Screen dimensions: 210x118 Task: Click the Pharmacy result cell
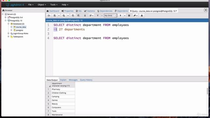(63, 89)
